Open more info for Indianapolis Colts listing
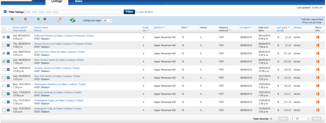The image size is (326, 123). click(318, 110)
